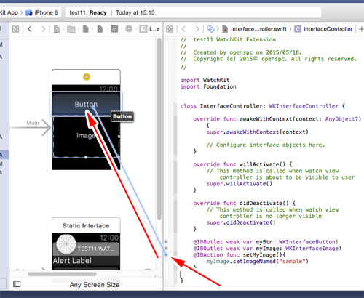Go forward in the assistant editor
364x298 pixels.
coord(197,29)
